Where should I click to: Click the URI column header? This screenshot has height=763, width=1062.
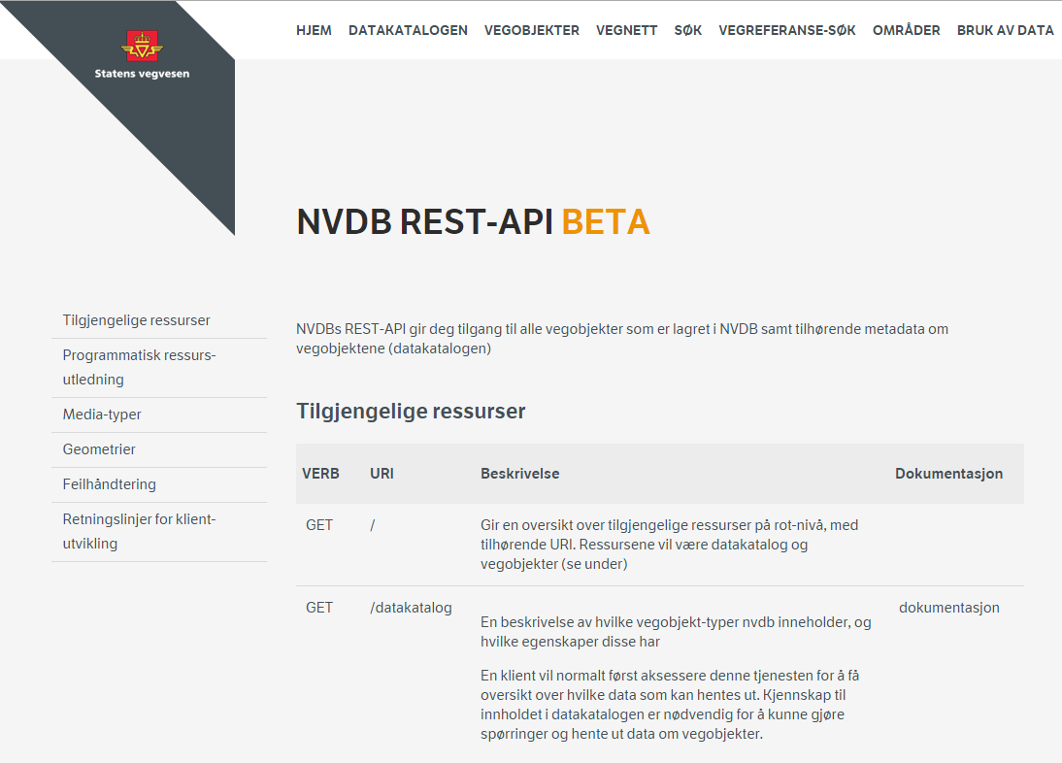[382, 474]
